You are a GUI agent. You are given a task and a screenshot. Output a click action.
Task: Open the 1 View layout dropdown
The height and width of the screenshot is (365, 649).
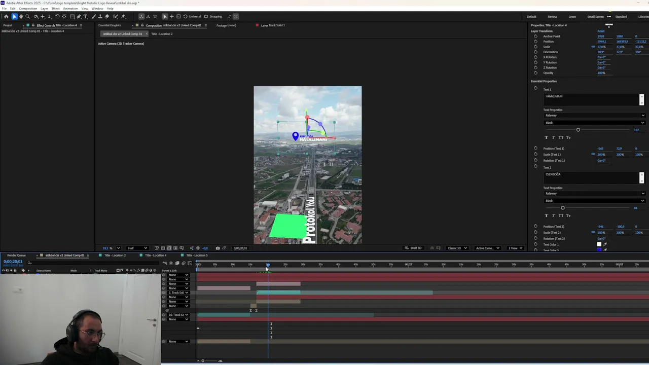(x=516, y=248)
